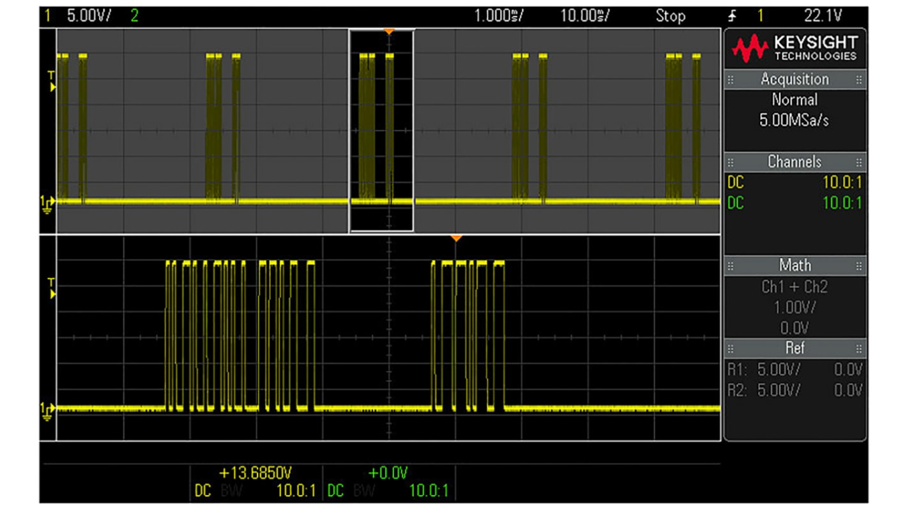The width and height of the screenshot is (907, 509).
Task: Click the Keysight Technologies logo
Action: point(795,47)
